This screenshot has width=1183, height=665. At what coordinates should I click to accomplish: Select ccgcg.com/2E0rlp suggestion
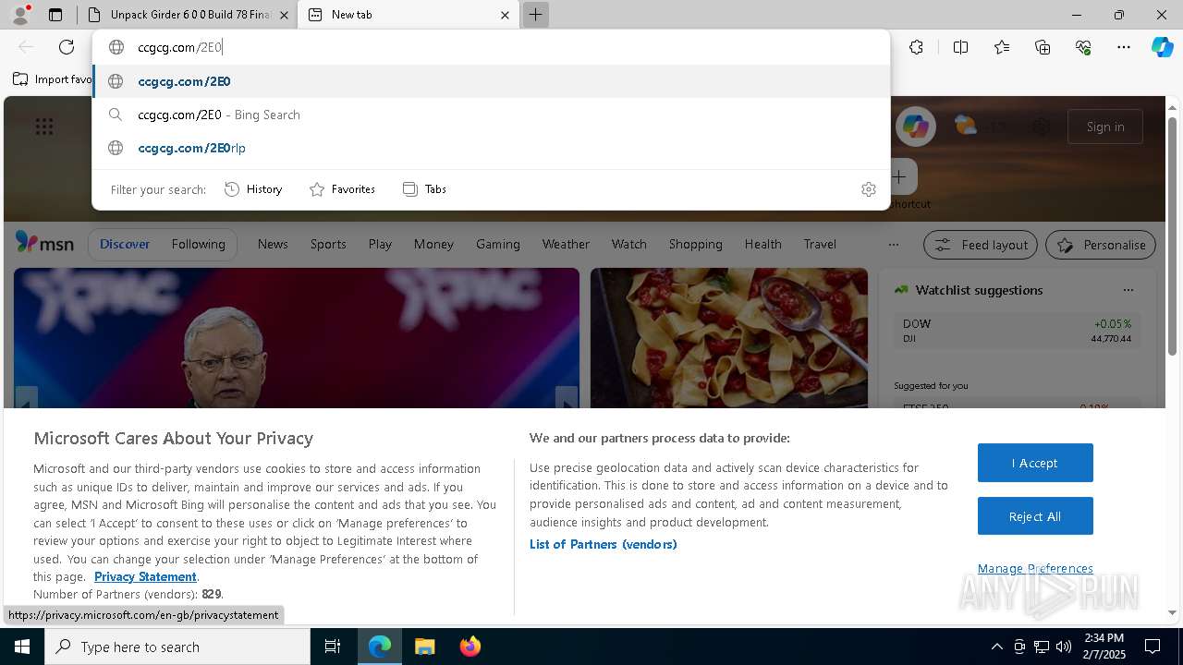click(491, 148)
